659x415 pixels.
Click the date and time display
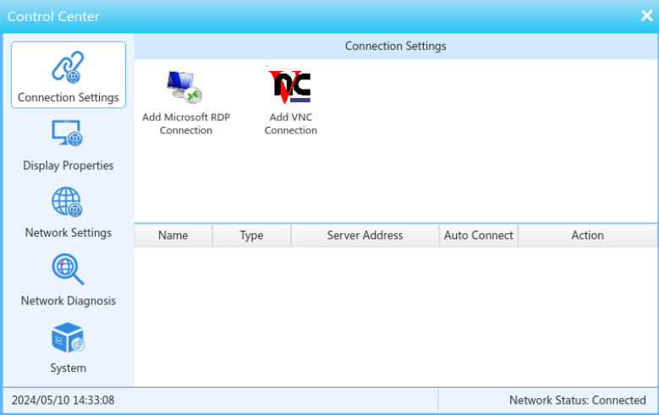click(63, 401)
